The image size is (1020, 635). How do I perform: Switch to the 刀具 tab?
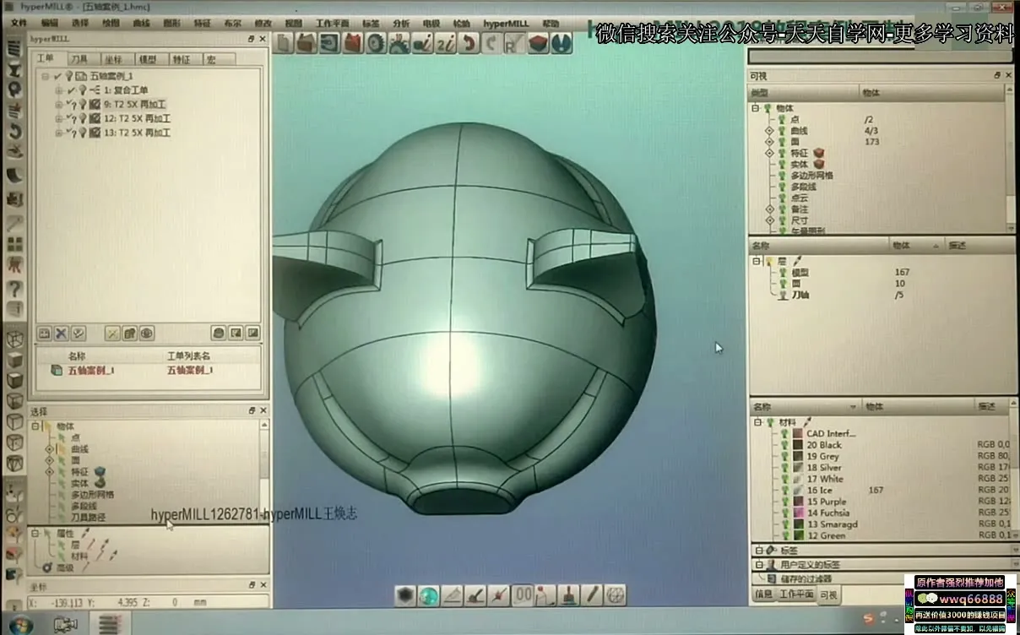coord(79,59)
